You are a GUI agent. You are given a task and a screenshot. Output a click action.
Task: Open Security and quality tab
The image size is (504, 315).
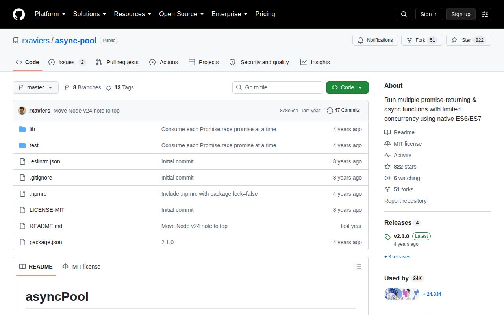pos(259,62)
